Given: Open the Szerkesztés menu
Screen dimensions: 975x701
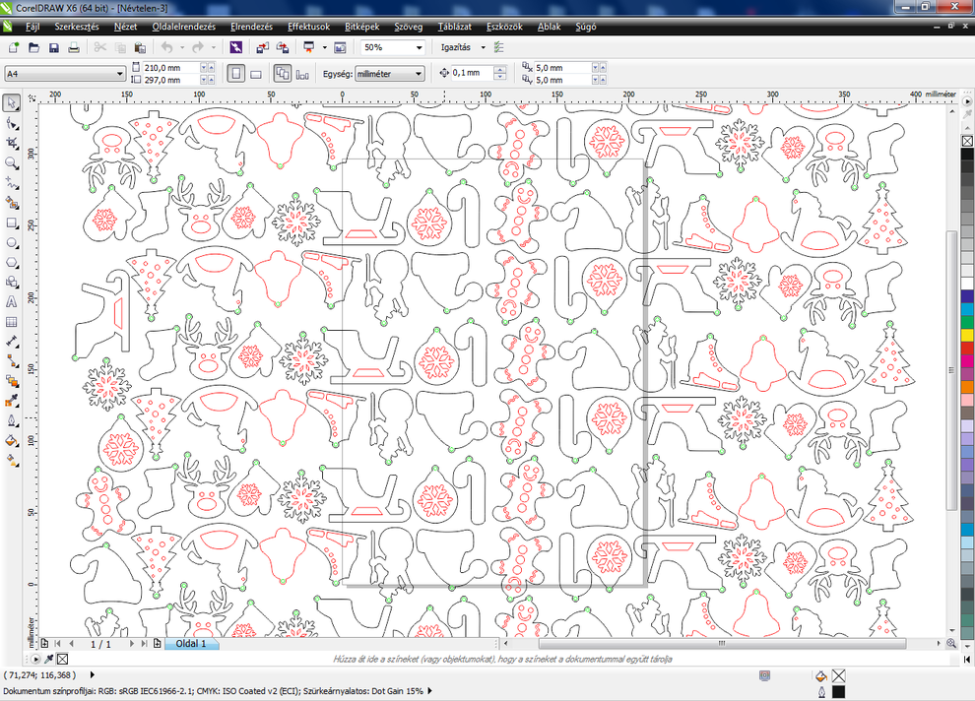Looking at the screenshot, I should coord(77,27).
